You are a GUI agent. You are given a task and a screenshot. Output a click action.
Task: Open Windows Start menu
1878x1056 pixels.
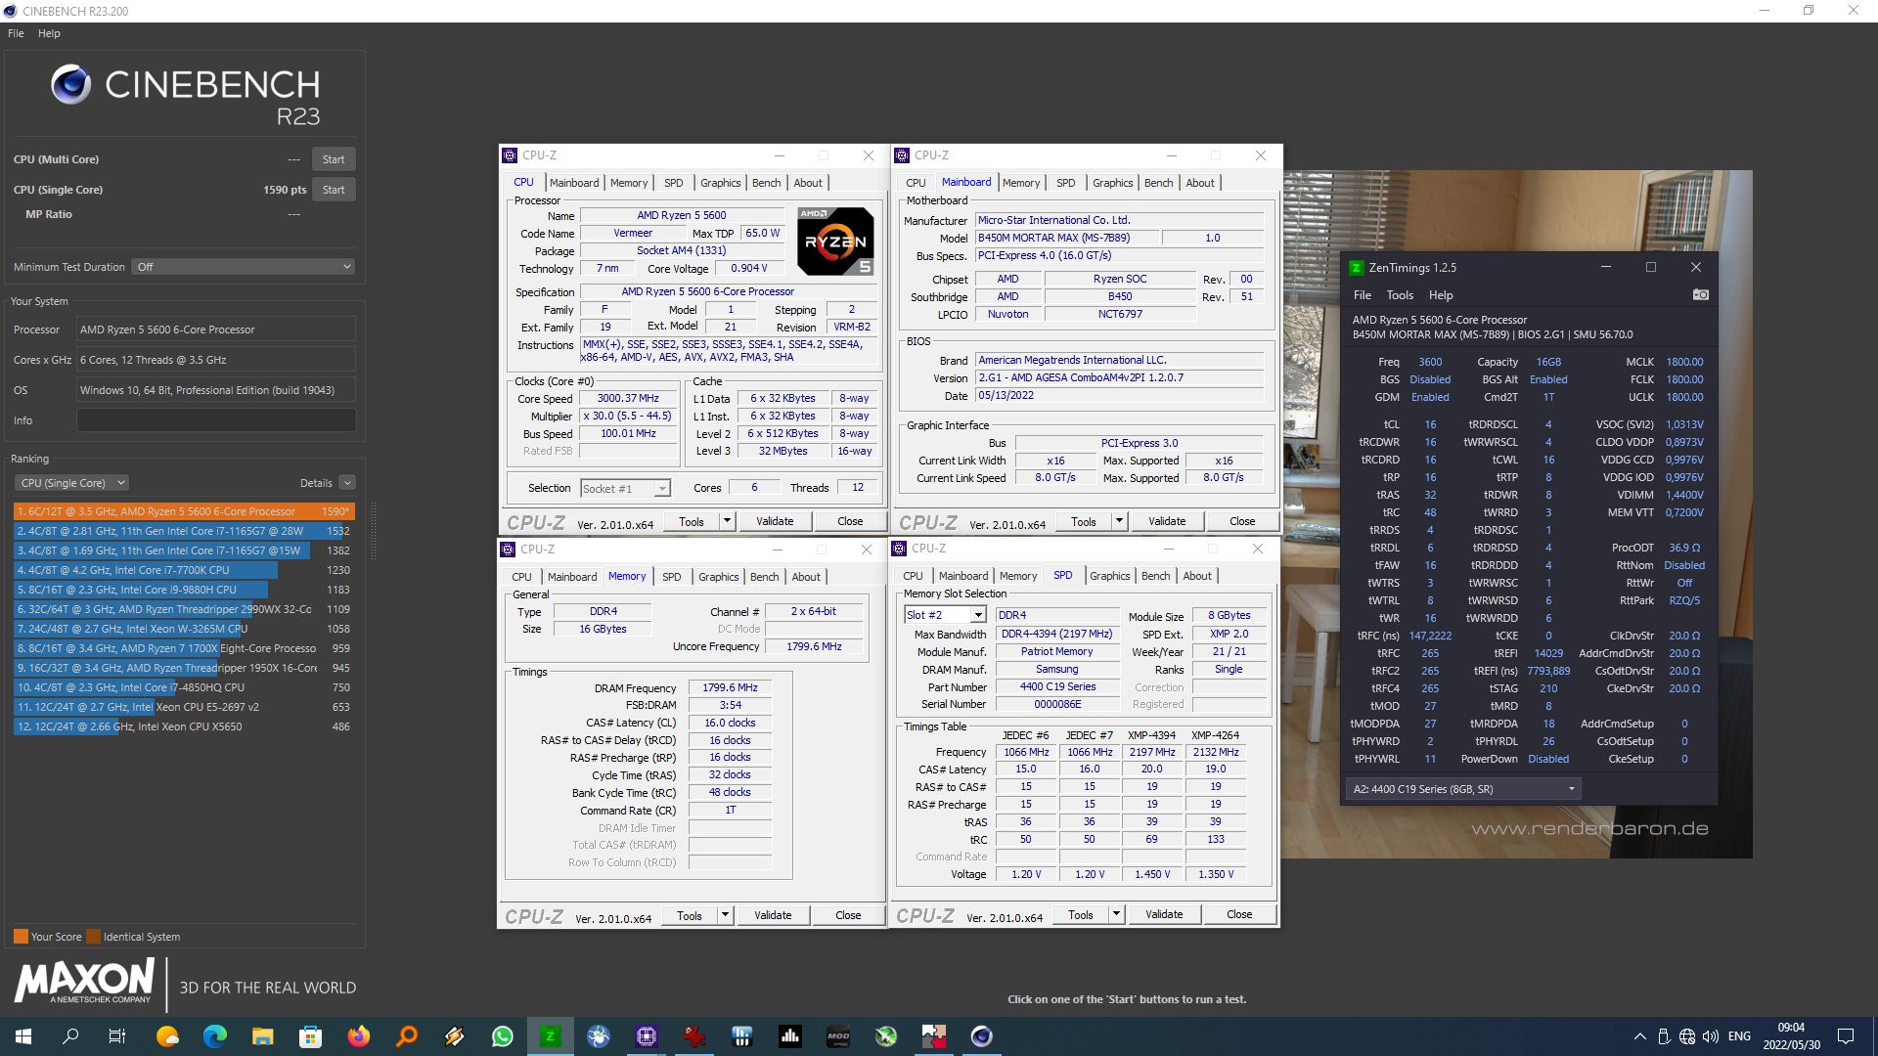[x=23, y=1036]
